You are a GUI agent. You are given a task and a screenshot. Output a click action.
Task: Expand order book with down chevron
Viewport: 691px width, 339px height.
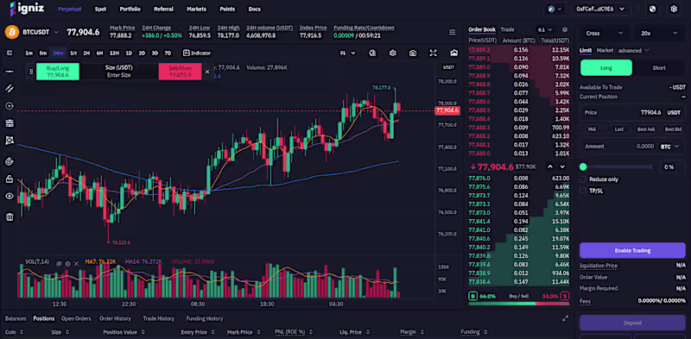(562, 166)
